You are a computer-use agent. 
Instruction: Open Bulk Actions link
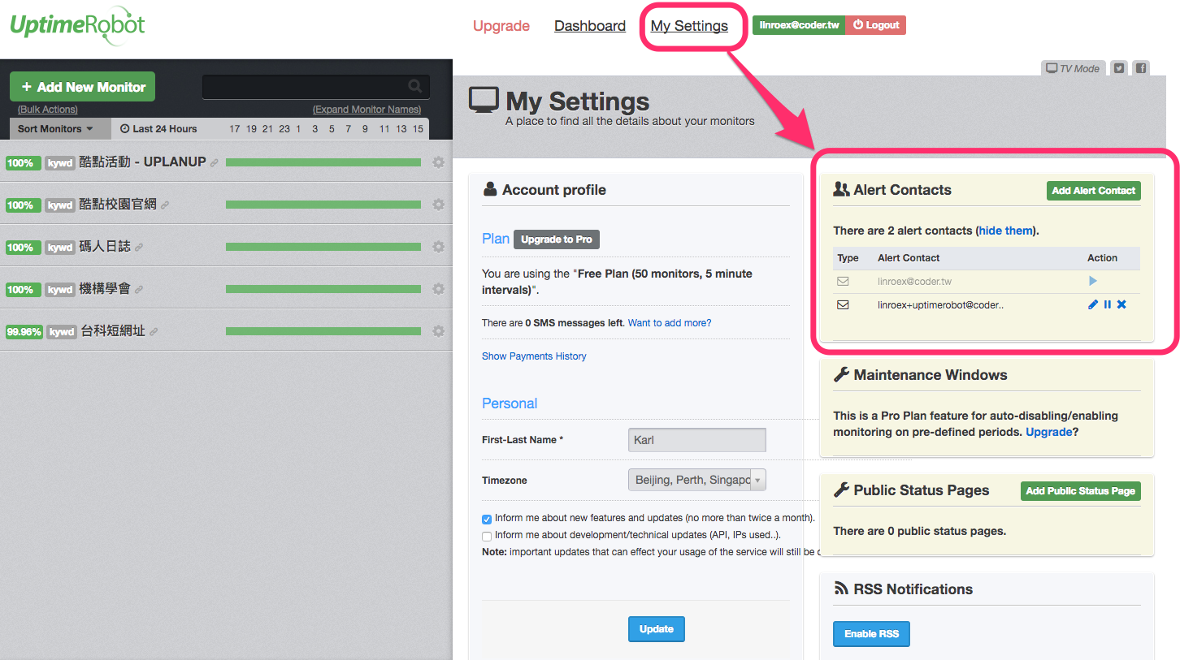48,110
